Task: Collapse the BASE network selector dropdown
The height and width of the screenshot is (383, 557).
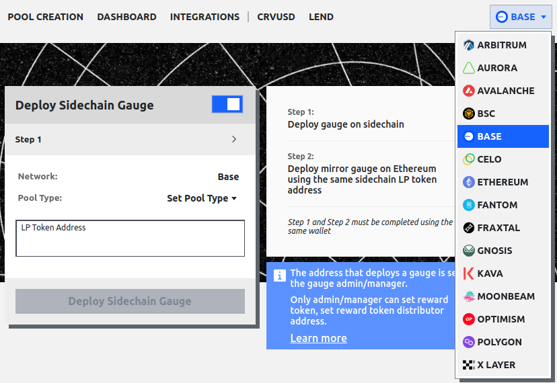Action: (x=521, y=17)
